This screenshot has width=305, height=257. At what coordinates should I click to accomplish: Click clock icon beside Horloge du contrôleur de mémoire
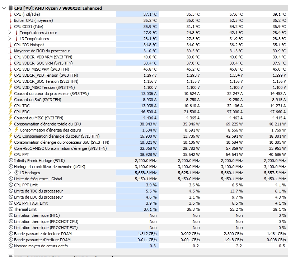[11, 166]
